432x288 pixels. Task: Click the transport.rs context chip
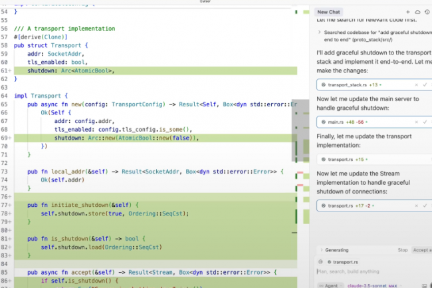343,262
